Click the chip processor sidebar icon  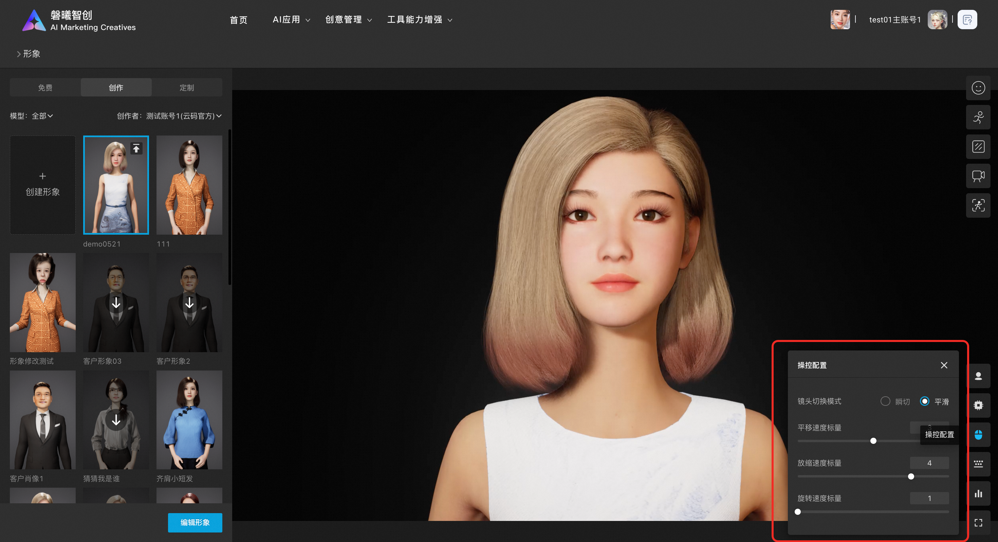[979, 405]
